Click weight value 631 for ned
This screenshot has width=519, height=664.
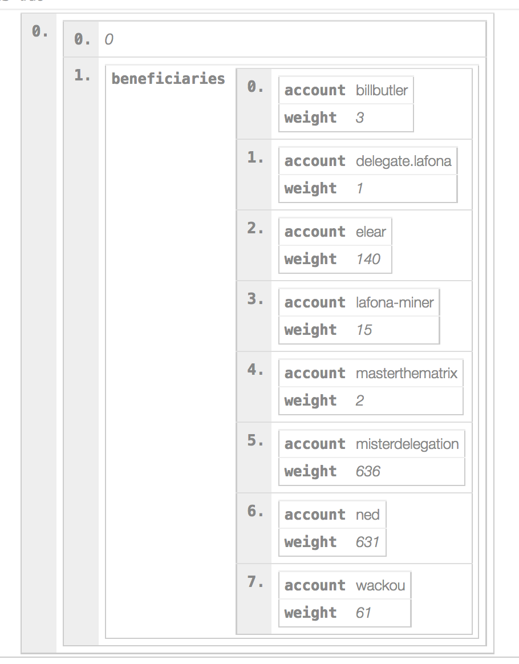[x=367, y=542]
